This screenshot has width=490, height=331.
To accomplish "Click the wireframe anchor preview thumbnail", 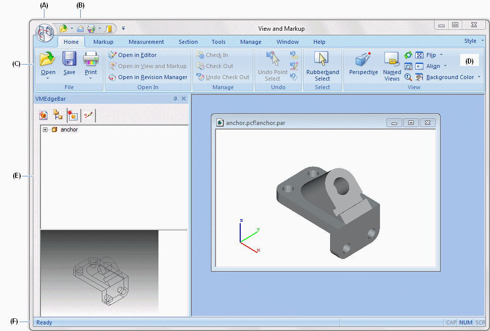I will click(99, 273).
